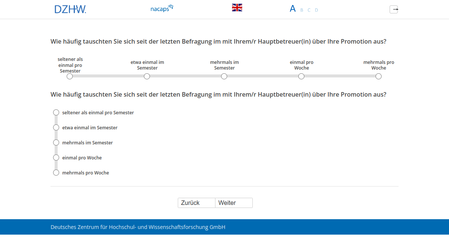Select font size B

pyautogui.click(x=302, y=10)
